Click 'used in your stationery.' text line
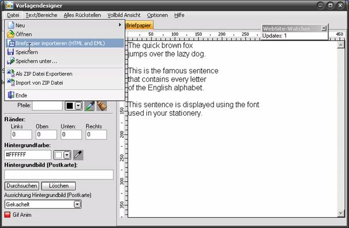Screen dimensions: 349x228 [x=165, y=113]
